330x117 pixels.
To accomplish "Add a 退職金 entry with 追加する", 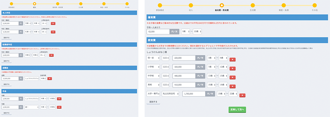I will tap(7, 84).
